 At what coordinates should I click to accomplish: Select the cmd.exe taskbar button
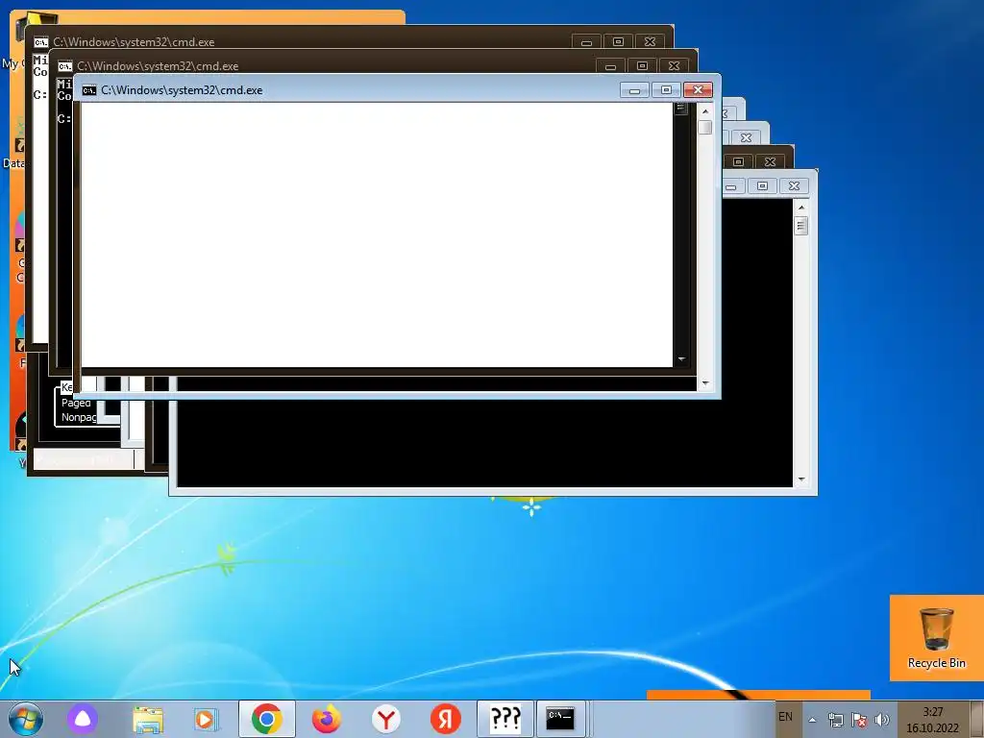[x=560, y=719]
